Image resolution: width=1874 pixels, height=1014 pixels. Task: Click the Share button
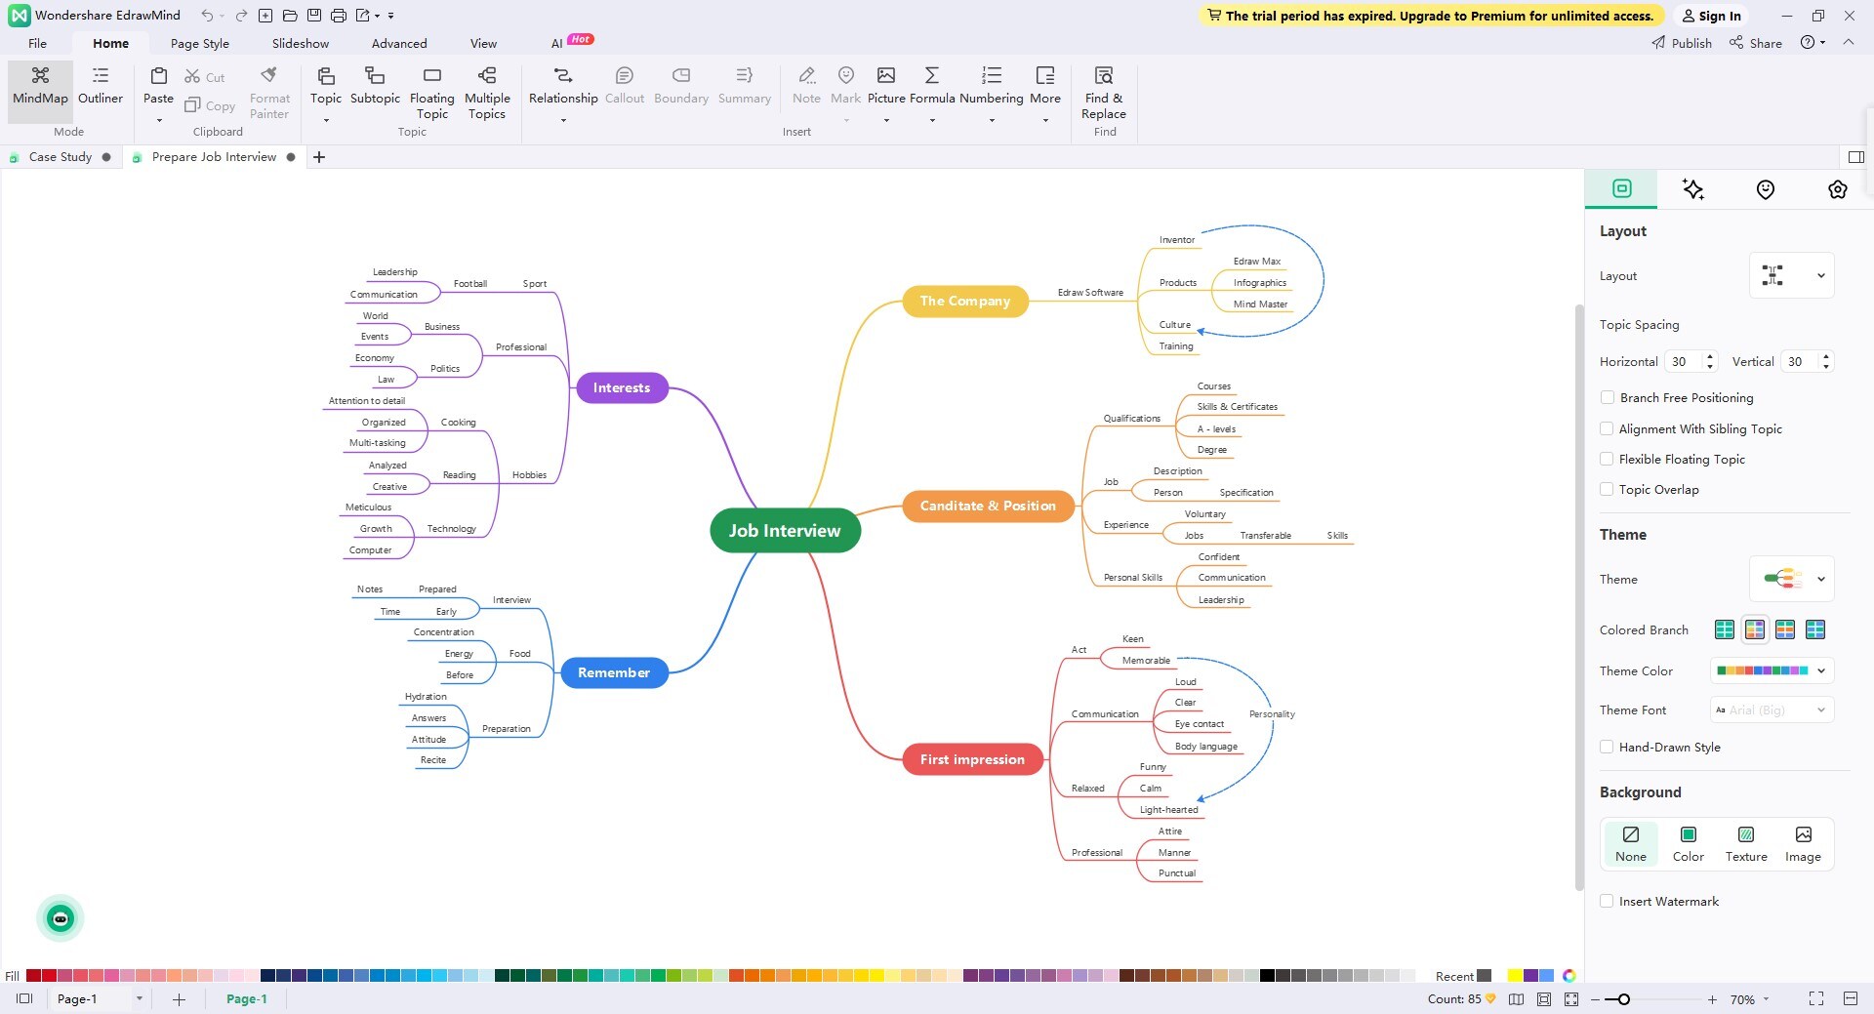click(1756, 43)
